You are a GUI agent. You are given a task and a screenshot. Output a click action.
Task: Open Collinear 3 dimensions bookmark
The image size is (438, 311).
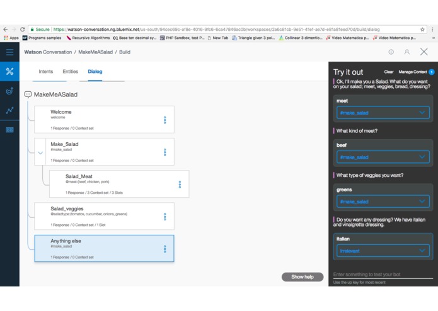pos(301,38)
